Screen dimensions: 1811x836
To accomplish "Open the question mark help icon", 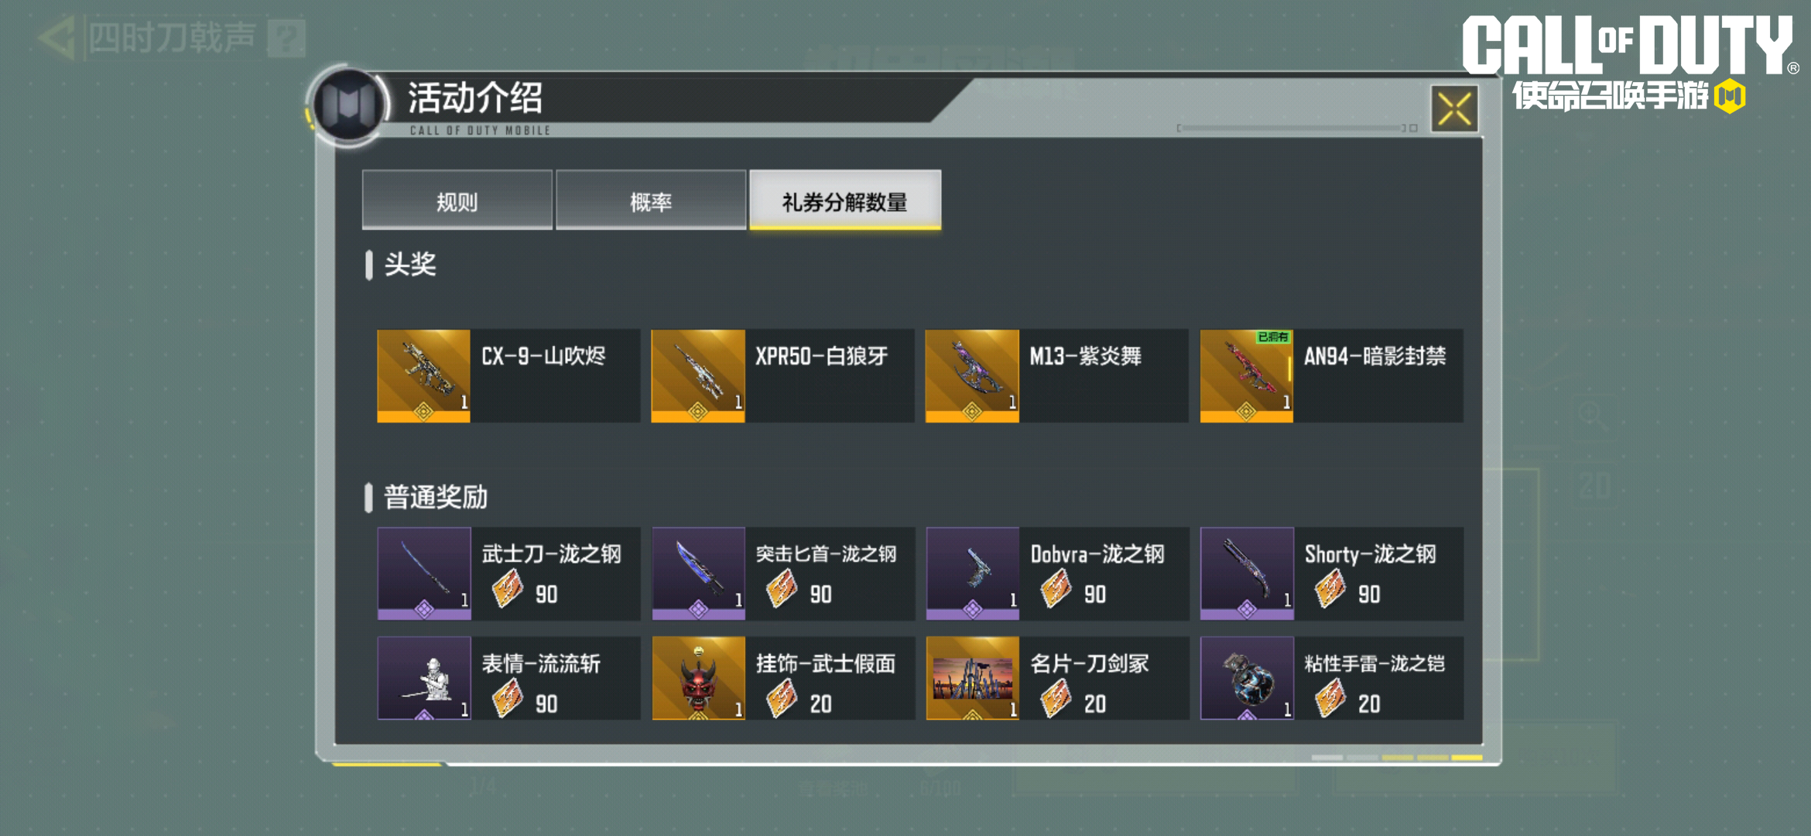I will click(x=286, y=38).
